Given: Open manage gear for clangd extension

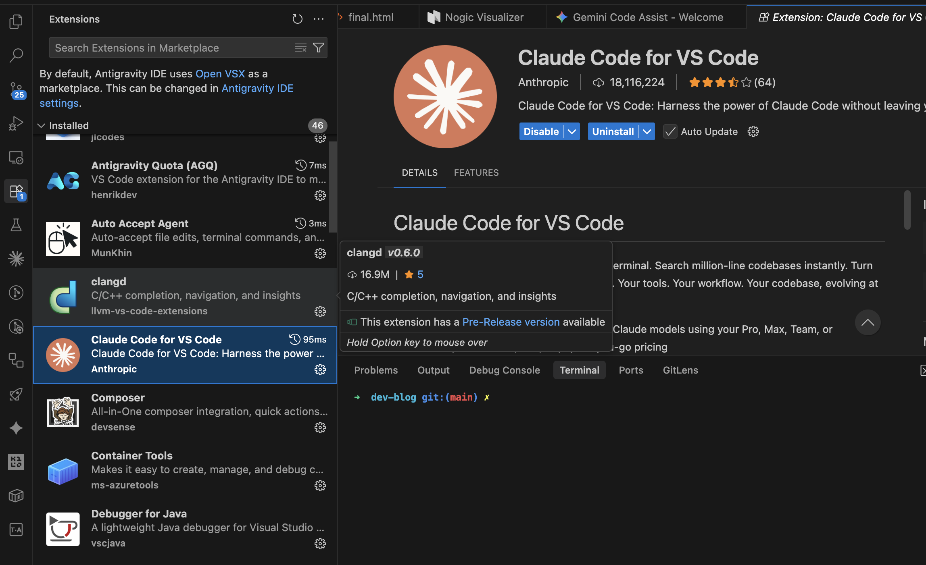Looking at the screenshot, I should [320, 312].
